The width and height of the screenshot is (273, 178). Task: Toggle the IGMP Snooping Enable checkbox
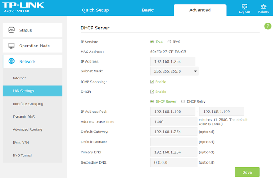click(x=152, y=82)
